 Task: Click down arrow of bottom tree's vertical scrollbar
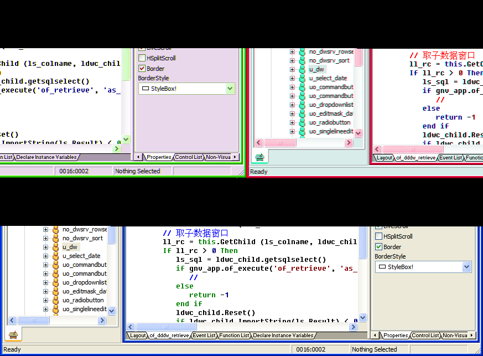(x=112, y=311)
